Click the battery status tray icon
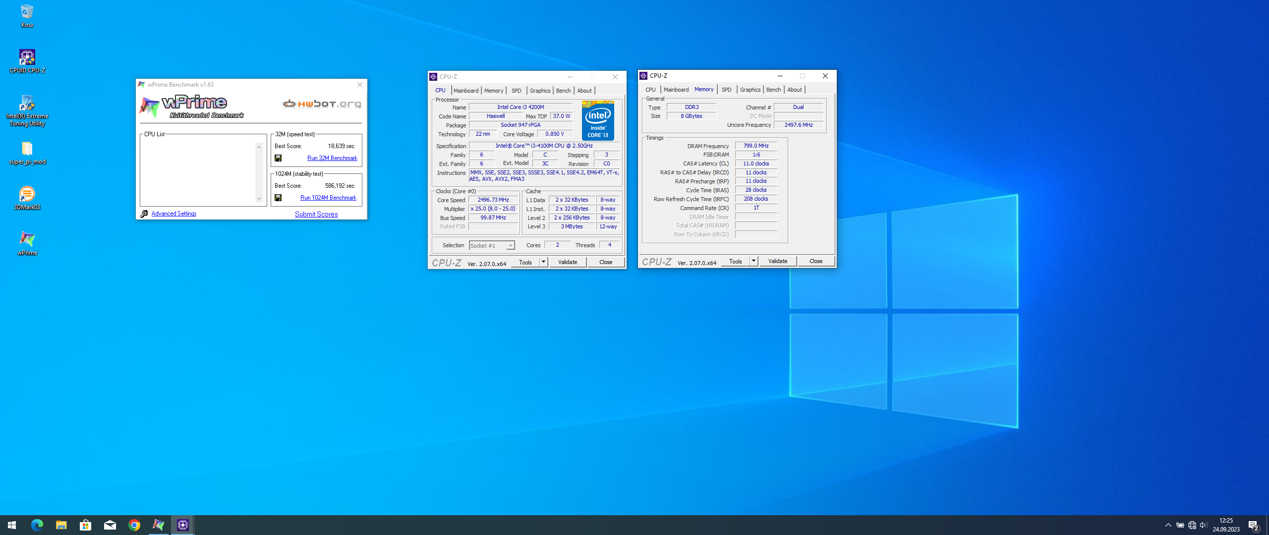Screen dimensions: 1269x535 1180,525
